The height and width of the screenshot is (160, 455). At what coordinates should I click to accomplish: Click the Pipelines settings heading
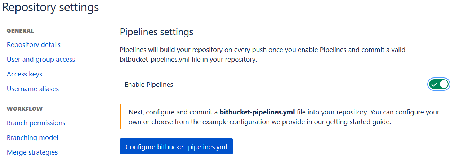[156, 32]
